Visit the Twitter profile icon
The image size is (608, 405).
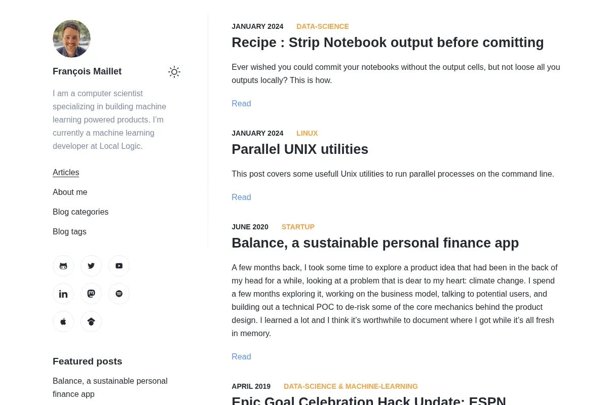91,266
